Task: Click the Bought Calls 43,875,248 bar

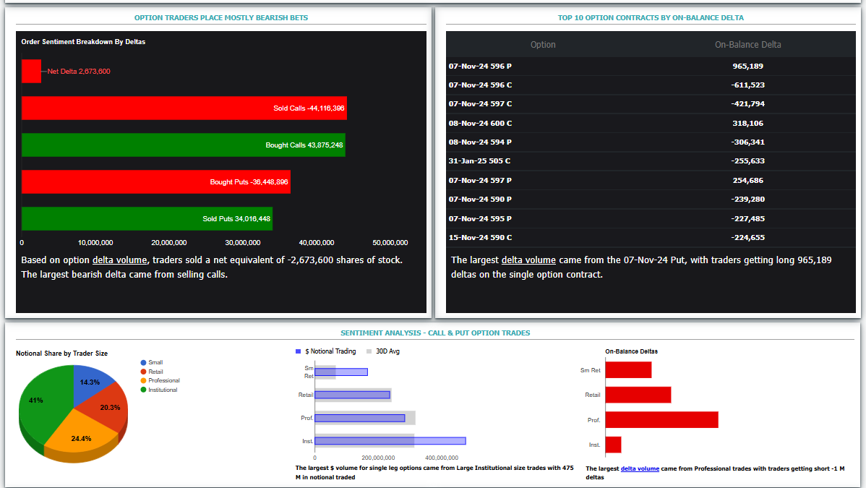Action: [184, 145]
